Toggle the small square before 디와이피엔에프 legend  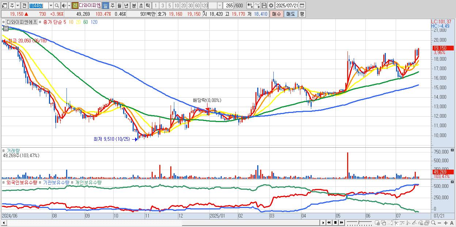[4, 22]
